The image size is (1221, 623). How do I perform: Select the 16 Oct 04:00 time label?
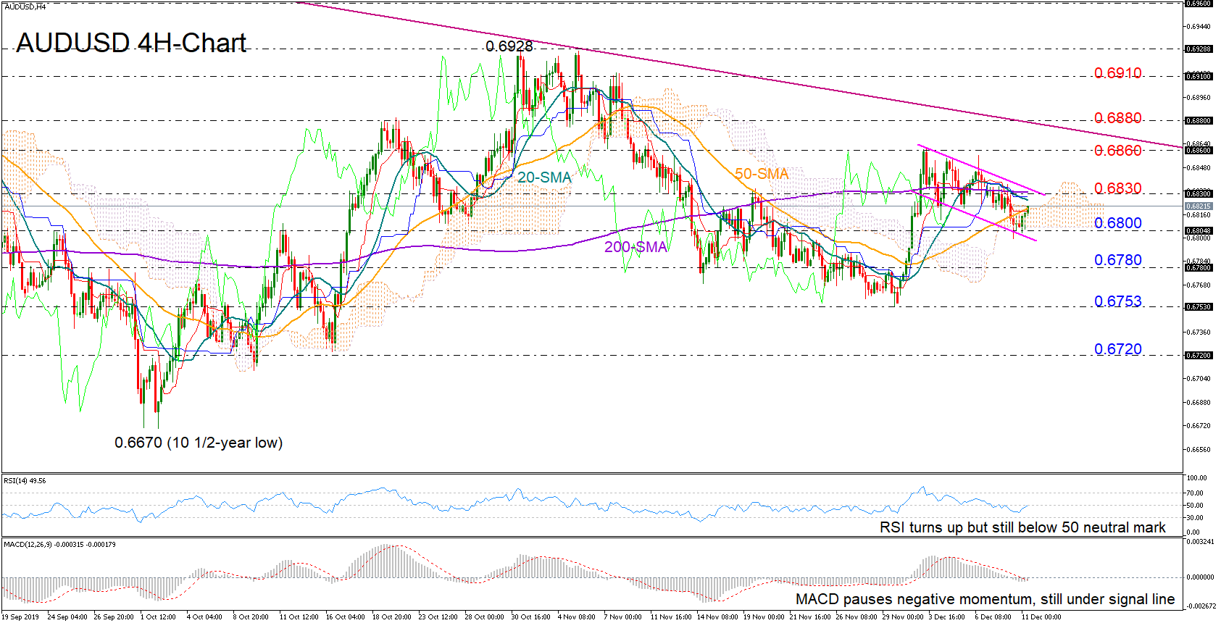click(345, 617)
